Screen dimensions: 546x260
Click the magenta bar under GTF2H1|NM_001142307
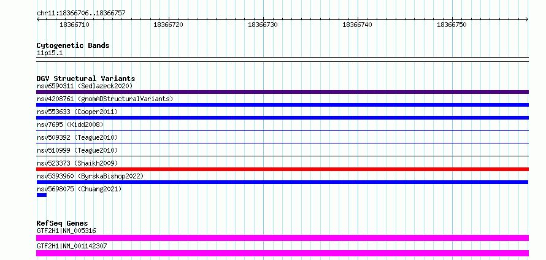(282, 253)
